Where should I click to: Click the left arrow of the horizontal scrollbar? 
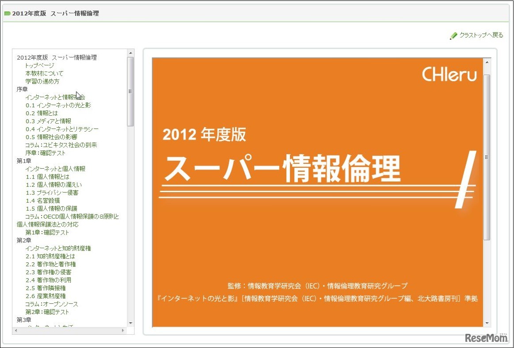(x=15, y=330)
